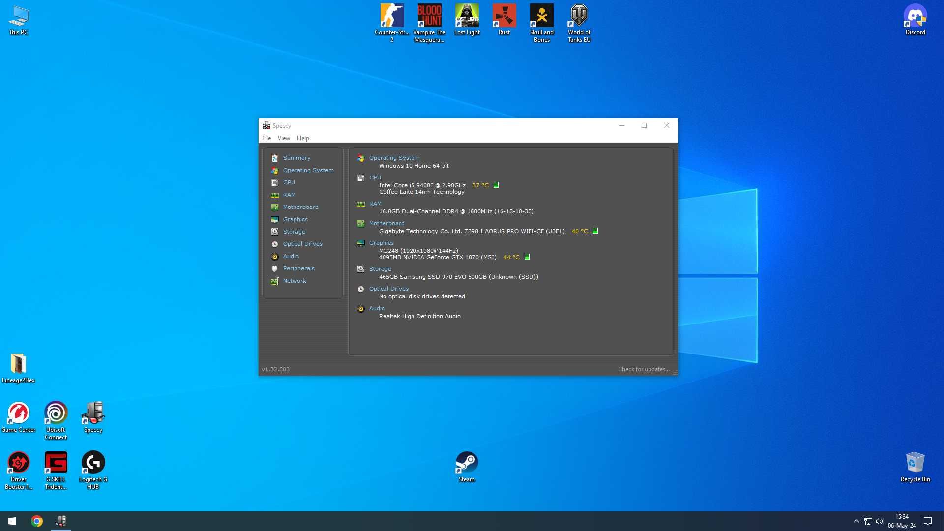Open Logitech G HUB desktop shortcut
The image size is (944, 531).
(x=93, y=470)
